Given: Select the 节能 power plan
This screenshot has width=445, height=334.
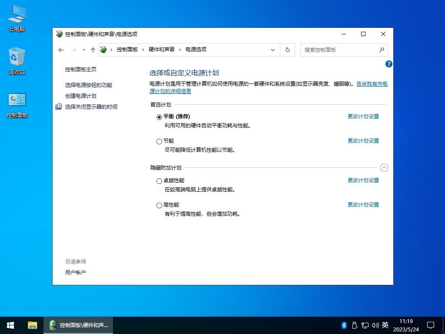Looking at the screenshot, I should (x=159, y=141).
